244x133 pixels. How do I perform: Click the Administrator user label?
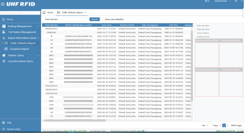(x=221, y=1)
